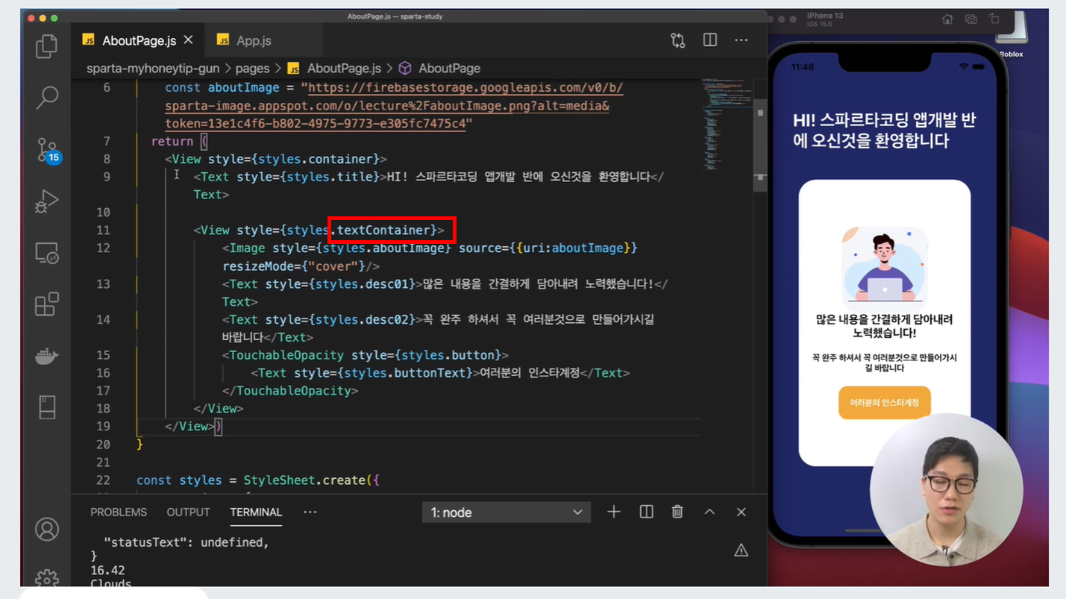The height and width of the screenshot is (599, 1066).
Task: Maximize the panel with up chevron
Action: click(709, 512)
